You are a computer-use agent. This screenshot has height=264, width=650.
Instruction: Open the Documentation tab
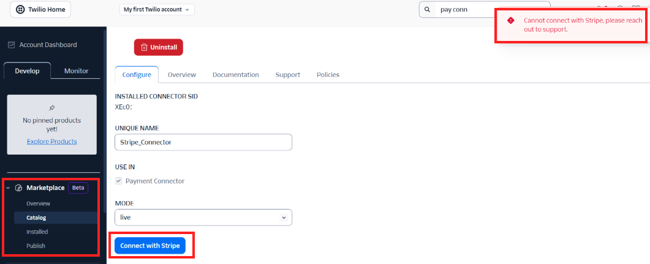[x=236, y=75]
